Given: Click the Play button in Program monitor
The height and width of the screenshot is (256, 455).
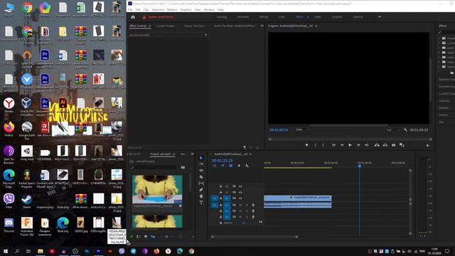Looking at the screenshot, I should point(350,145).
